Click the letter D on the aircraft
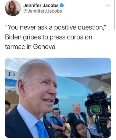The image size is (116, 140). click(11, 74)
